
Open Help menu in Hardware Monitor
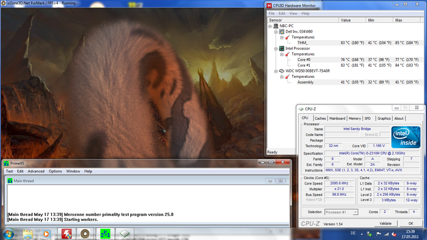click(305, 13)
